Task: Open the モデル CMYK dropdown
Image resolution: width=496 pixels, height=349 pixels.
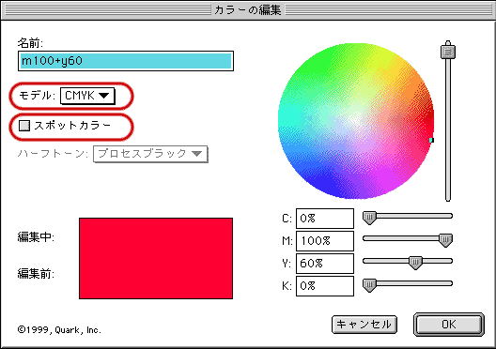Action: [x=87, y=96]
